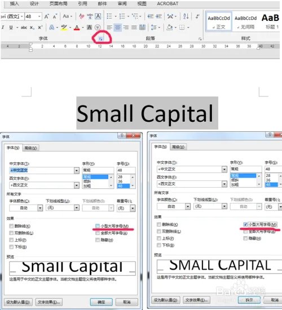
Task: Click the Bullets list icon
Action: [x=109, y=16]
